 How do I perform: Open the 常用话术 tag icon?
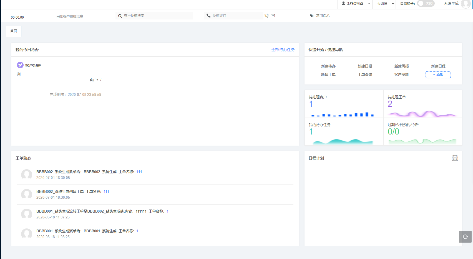click(x=312, y=16)
